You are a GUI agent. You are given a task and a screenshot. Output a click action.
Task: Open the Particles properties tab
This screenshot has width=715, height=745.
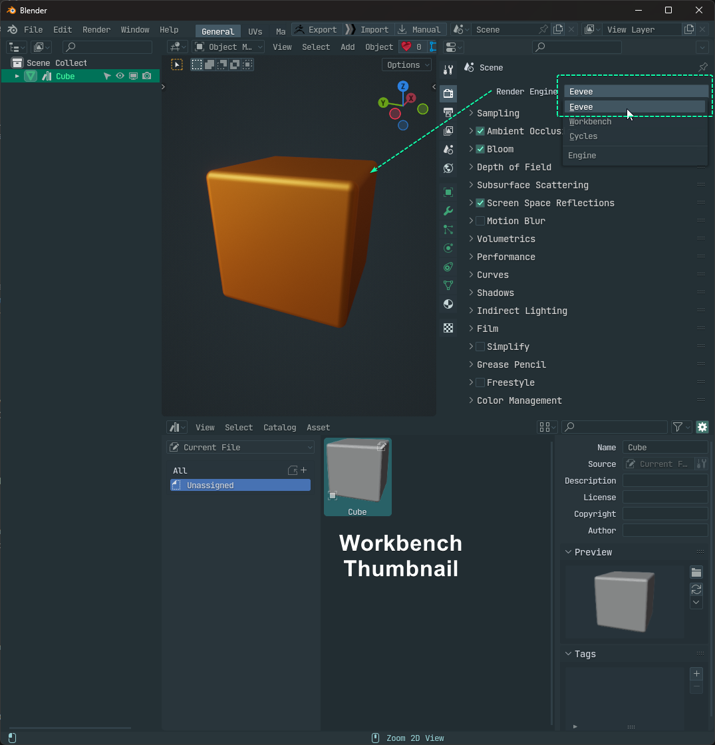448,229
